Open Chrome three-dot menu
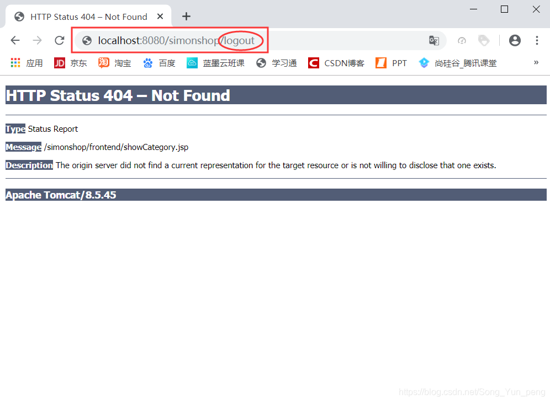Image resolution: width=550 pixels, height=402 pixels. pos(537,41)
